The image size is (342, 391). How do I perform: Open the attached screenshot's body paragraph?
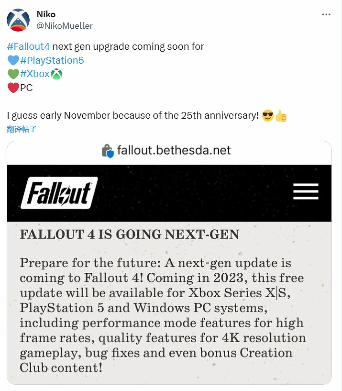(163, 315)
